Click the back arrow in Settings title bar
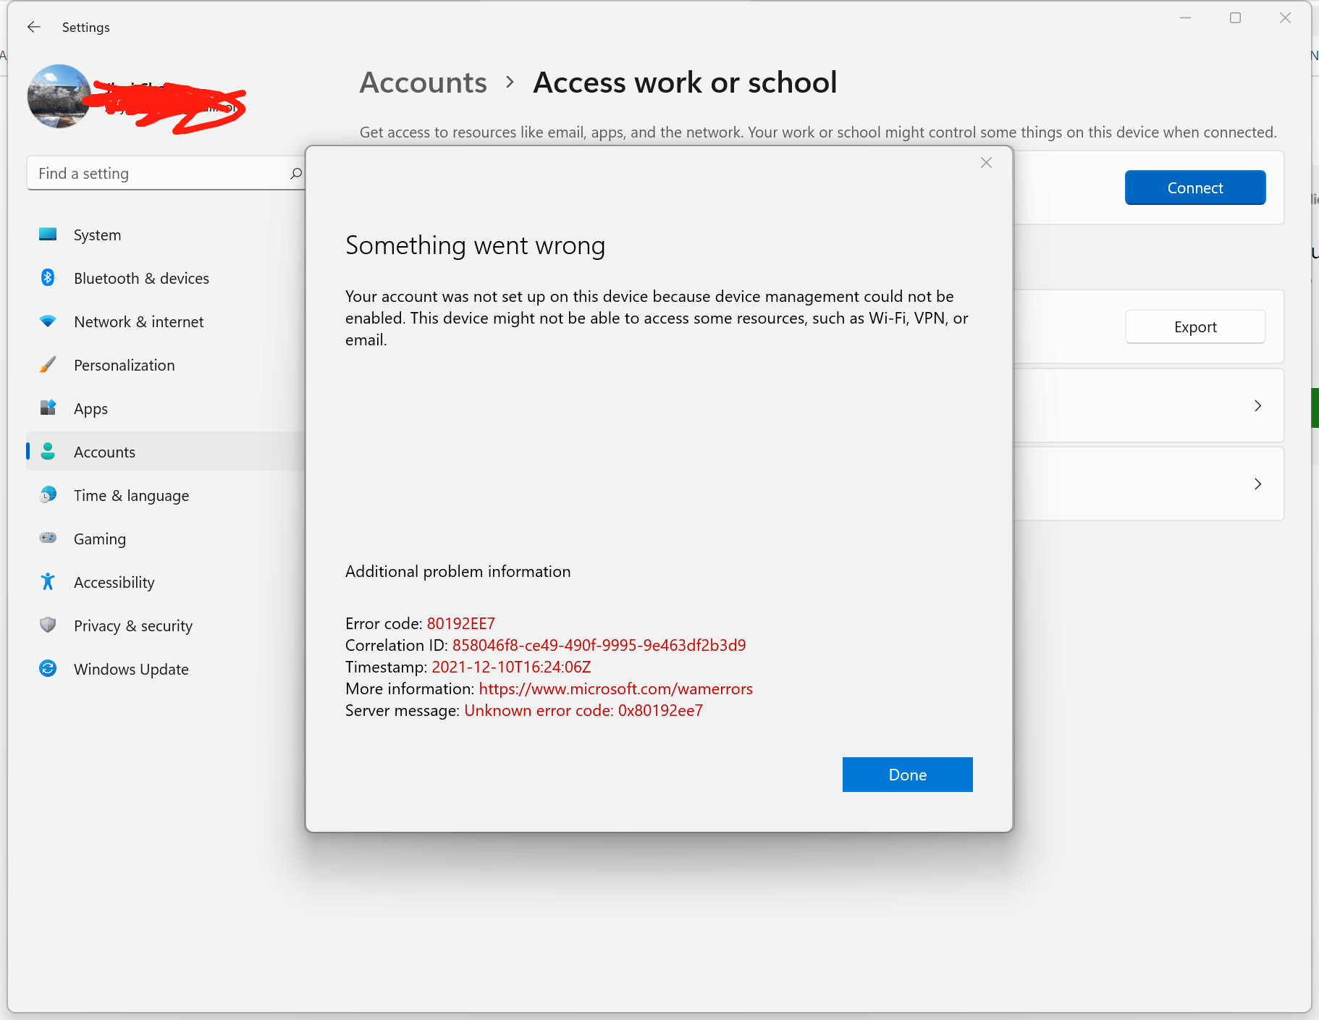 (x=33, y=28)
